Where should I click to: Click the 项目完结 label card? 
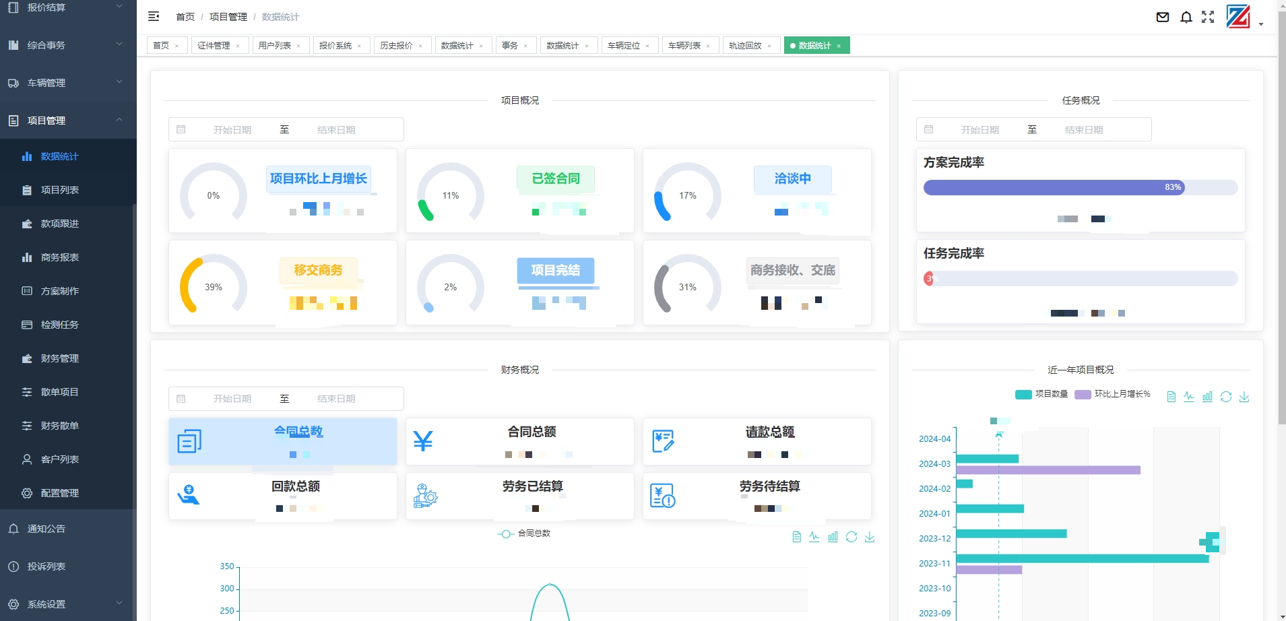point(556,270)
